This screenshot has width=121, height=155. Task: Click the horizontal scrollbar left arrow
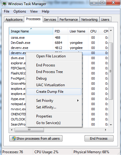pos(12,130)
